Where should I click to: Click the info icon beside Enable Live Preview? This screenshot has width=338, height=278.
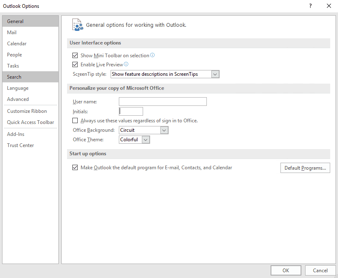click(126, 64)
